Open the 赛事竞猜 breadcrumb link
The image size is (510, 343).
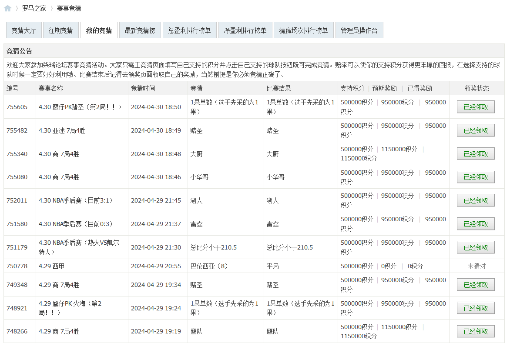pyautogui.click(x=69, y=8)
